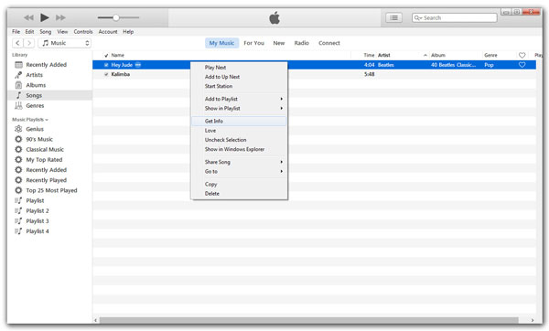Click the Play button
Image resolution: width=549 pixels, height=331 pixels.
coord(45,17)
